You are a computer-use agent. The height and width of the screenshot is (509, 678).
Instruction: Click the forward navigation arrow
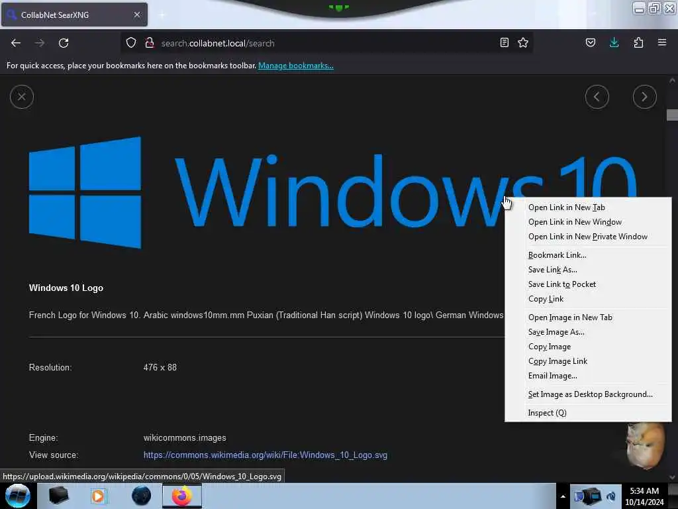pyautogui.click(x=40, y=43)
